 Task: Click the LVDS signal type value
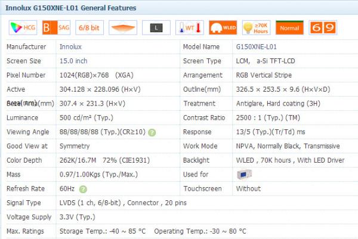123,203
